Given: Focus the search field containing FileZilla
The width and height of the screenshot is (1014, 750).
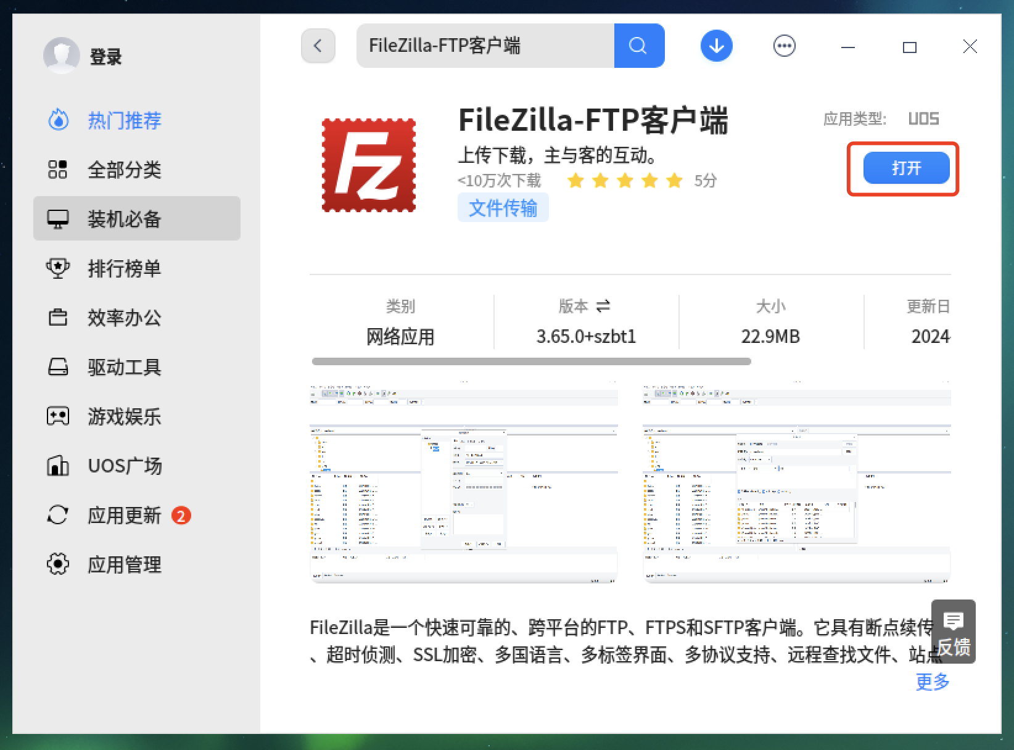Looking at the screenshot, I should click(x=485, y=46).
